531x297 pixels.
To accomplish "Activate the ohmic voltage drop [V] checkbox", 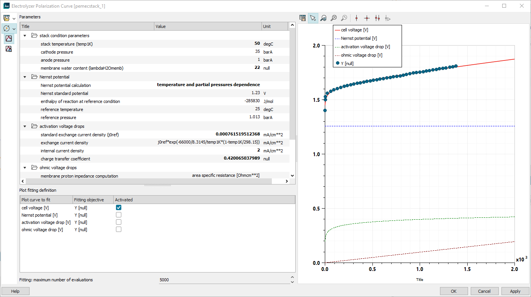I will point(119,229).
